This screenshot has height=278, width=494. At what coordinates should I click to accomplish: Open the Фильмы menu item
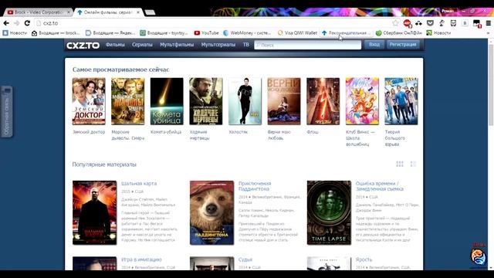(x=115, y=45)
